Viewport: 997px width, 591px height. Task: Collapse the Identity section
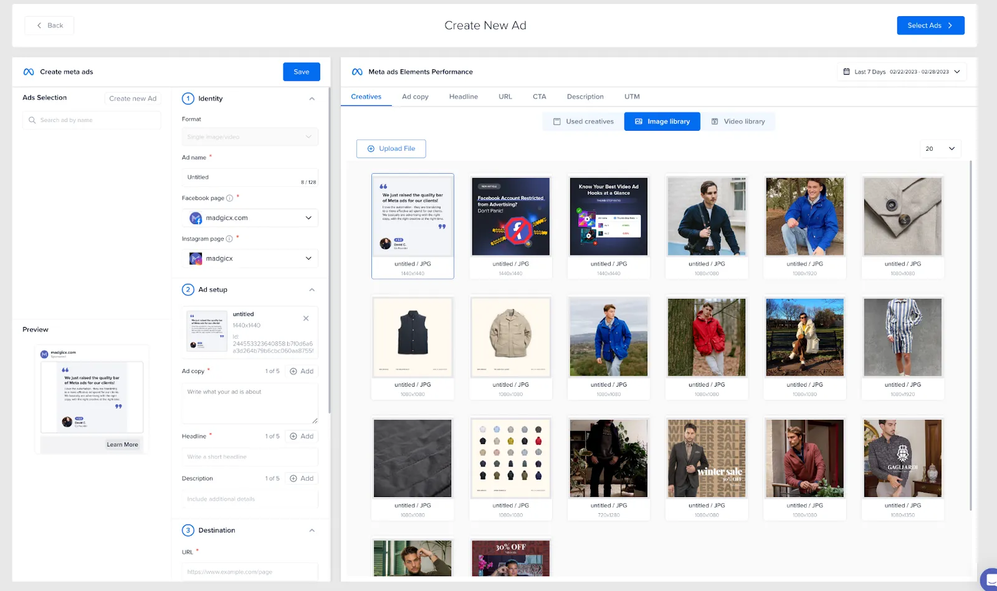tap(312, 99)
